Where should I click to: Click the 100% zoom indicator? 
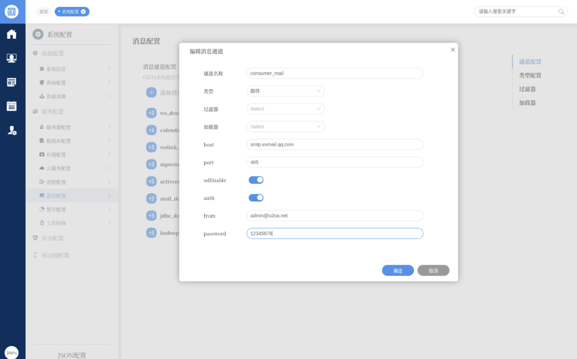(12, 353)
